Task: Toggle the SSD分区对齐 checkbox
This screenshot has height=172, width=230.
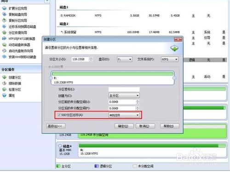Action: [59, 115]
